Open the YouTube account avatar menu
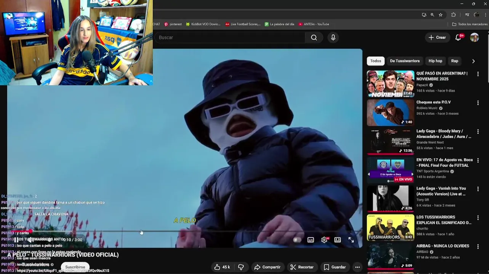The height and width of the screenshot is (274, 489). click(x=475, y=37)
